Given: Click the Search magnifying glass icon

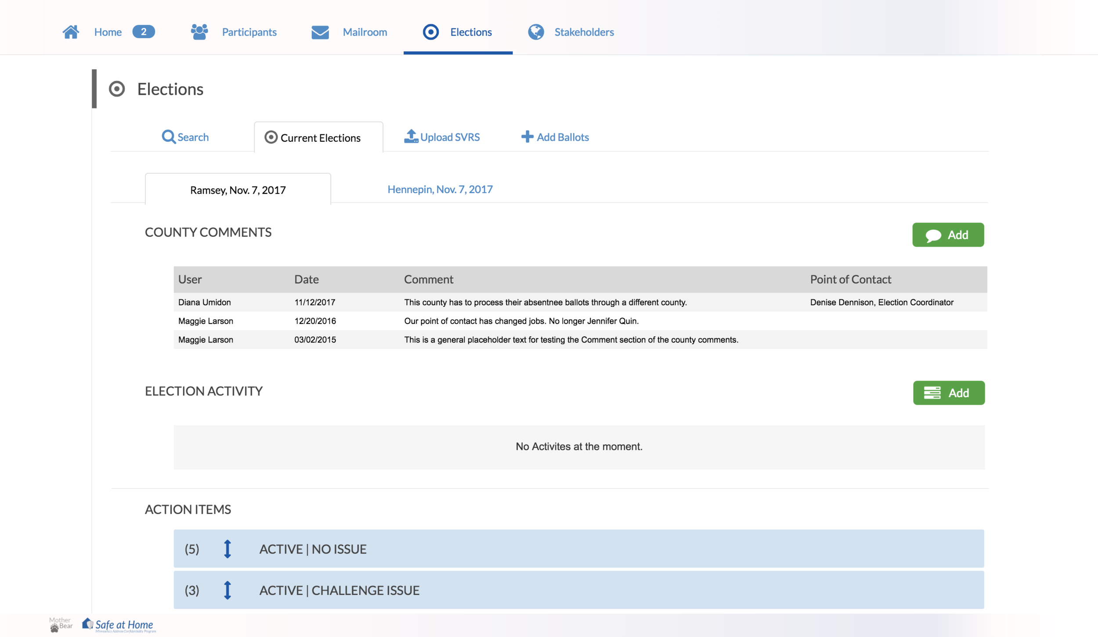Looking at the screenshot, I should pyautogui.click(x=169, y=137).
